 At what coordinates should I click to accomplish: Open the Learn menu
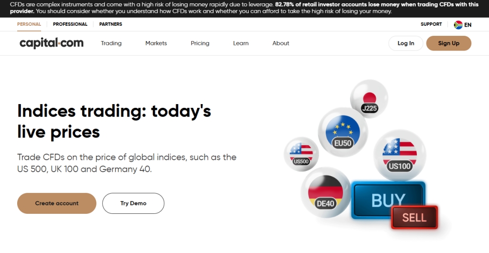click(241, 43)
